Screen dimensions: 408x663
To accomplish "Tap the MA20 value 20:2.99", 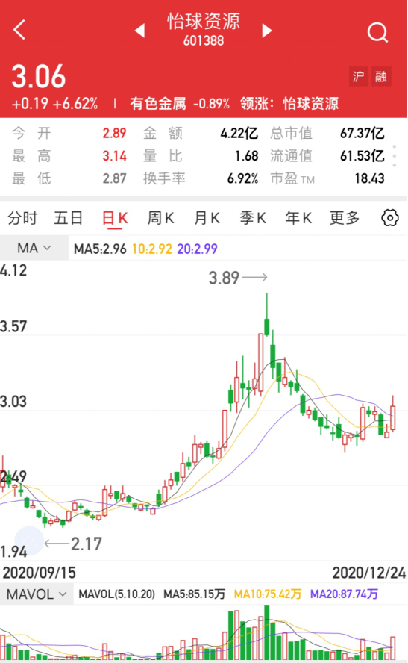I will [x=197, y=249].
